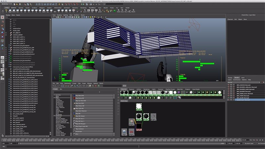Toggle renderable flag for BOX_GLOW layer

229,98
